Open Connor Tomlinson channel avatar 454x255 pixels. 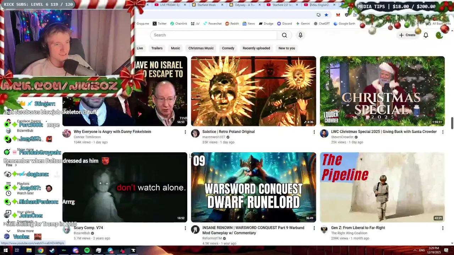click(x=66, y=134)
